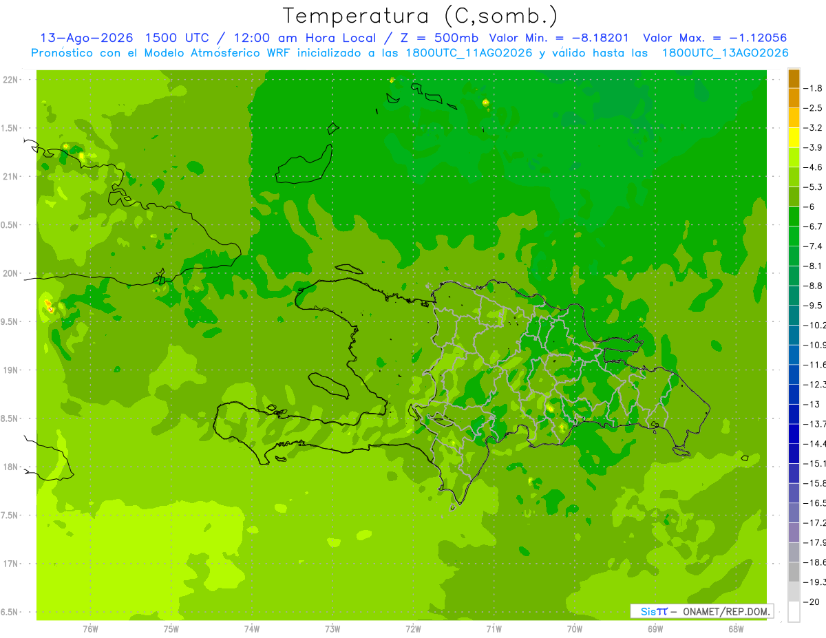Click the legend value '-1.8'
The image size is (826, 638).
813,88
